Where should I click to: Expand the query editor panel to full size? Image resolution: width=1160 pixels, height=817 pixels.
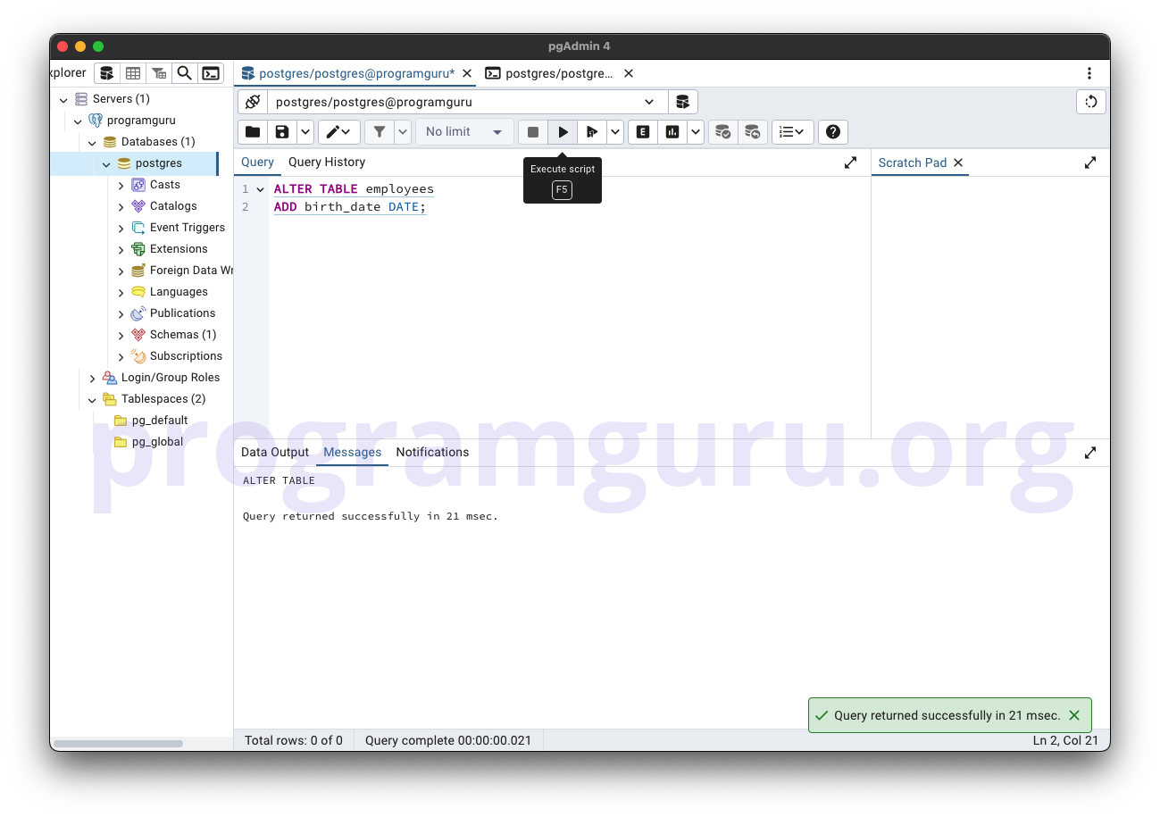tap(850, 163)
